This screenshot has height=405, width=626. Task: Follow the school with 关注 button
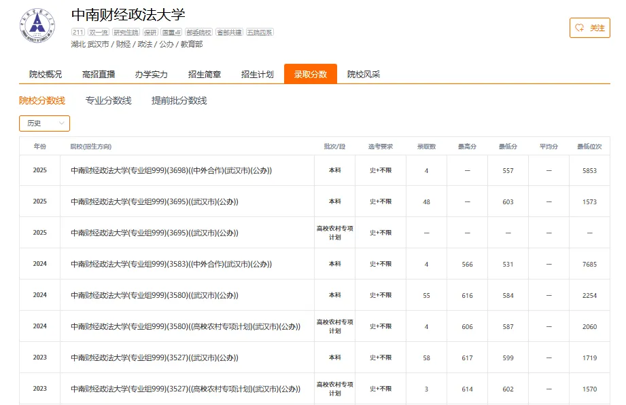tap(590, 28)
